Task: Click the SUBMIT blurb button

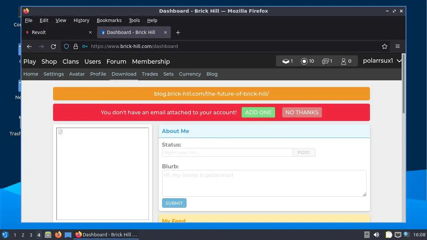Action: (174, 203)
